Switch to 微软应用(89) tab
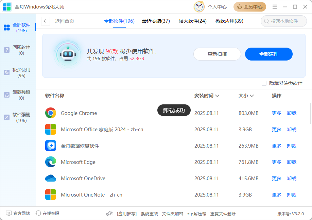 pos(229,21)
